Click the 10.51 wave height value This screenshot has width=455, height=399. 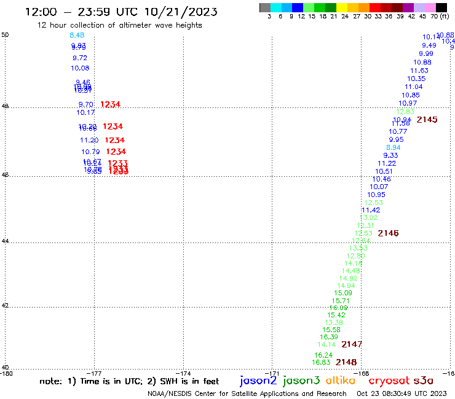pos(384,171)
